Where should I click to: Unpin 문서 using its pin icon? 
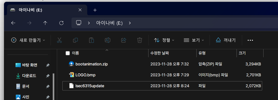tap(48, 86)
